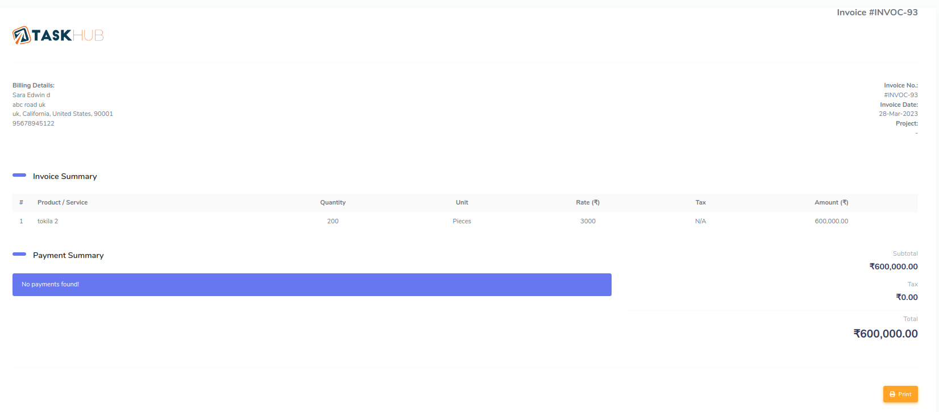
Task: Click the Invoice #INVOC-93 page title
Action: pyautogui.click(x=876, y=13)
